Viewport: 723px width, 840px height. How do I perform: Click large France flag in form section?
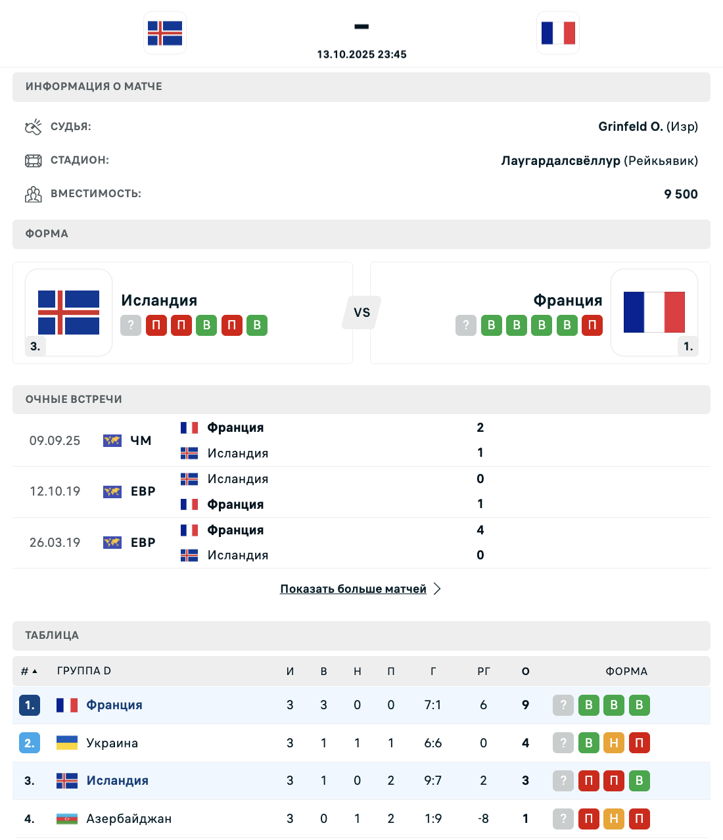654,312
